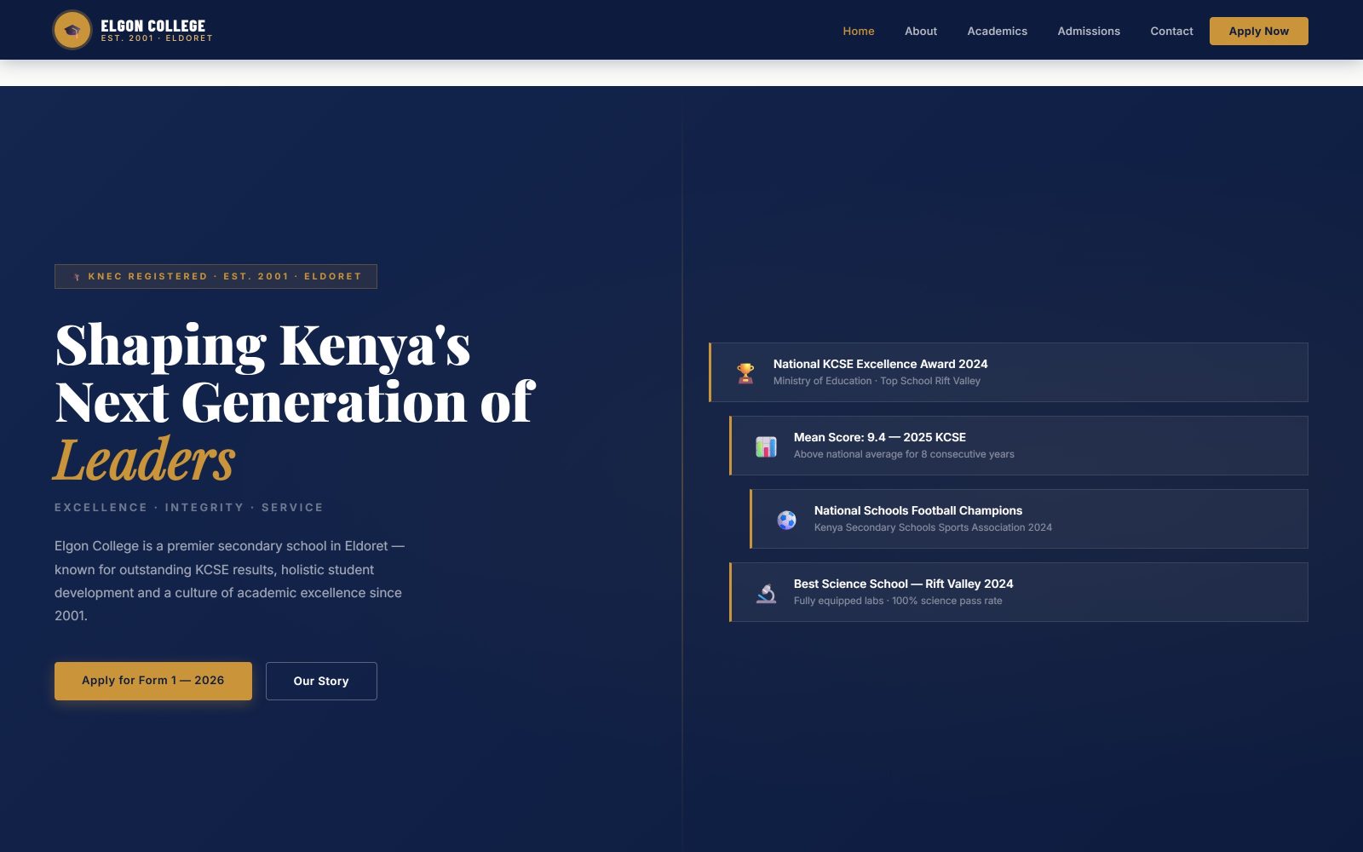
Task: Select the National KCSE Excellence Award 2024 title
Action: pos(880,364)
